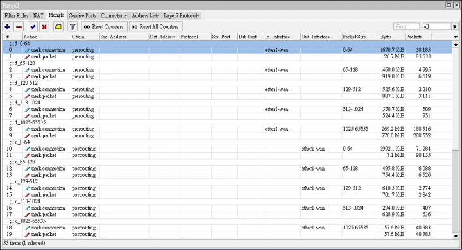Click packets value 38 183 in rule 0
The image size is (462, 250).
423,50
